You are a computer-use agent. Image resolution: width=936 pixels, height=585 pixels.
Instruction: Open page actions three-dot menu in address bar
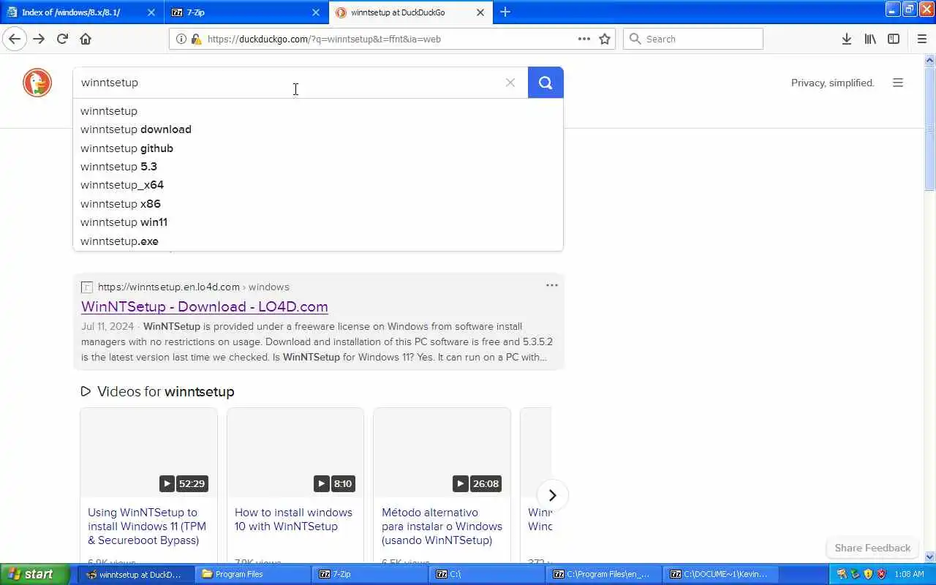(x=584, y=39)
